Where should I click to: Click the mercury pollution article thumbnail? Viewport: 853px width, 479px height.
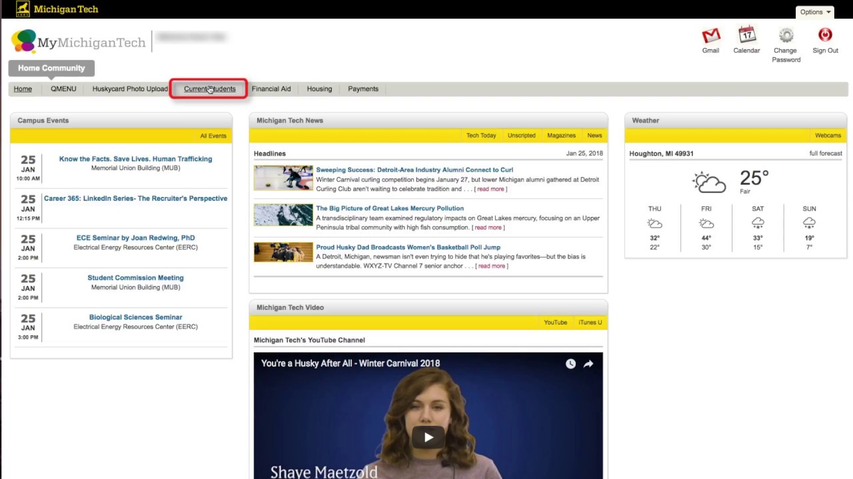tap(283, 215)
